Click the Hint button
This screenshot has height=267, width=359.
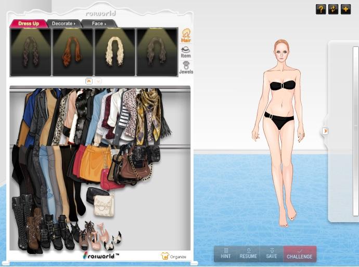pyautogui.click(x=226, y=253)
